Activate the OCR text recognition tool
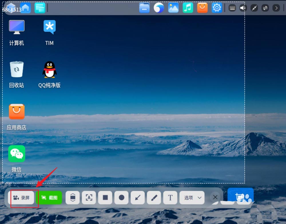Viewport: 286px width, 224px height. click(89, 198)
